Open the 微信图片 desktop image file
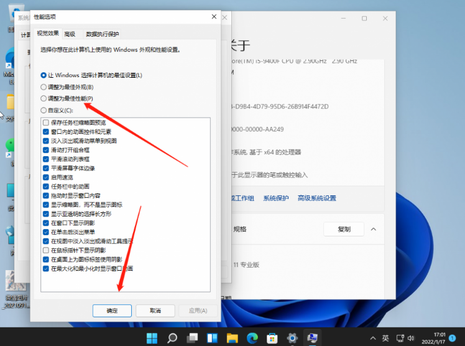This screenshot has height=346, width=465. pos(16,289)
